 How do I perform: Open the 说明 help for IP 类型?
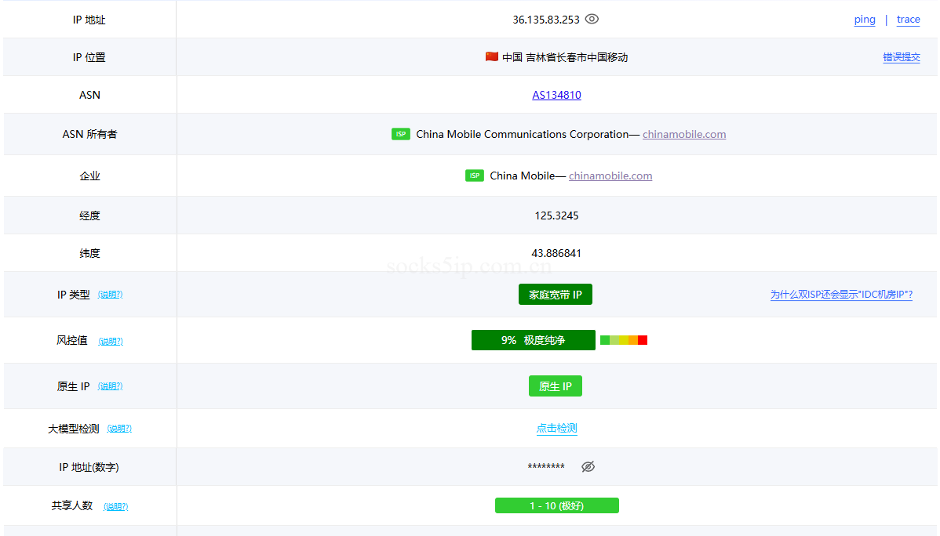[111, 294]
